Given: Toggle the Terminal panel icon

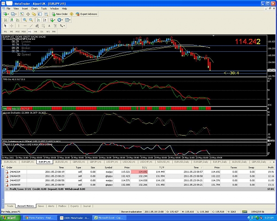Looking at the screenshot, I should tap(40, 14).
